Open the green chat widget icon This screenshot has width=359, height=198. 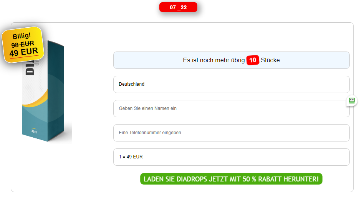[352, 100]
